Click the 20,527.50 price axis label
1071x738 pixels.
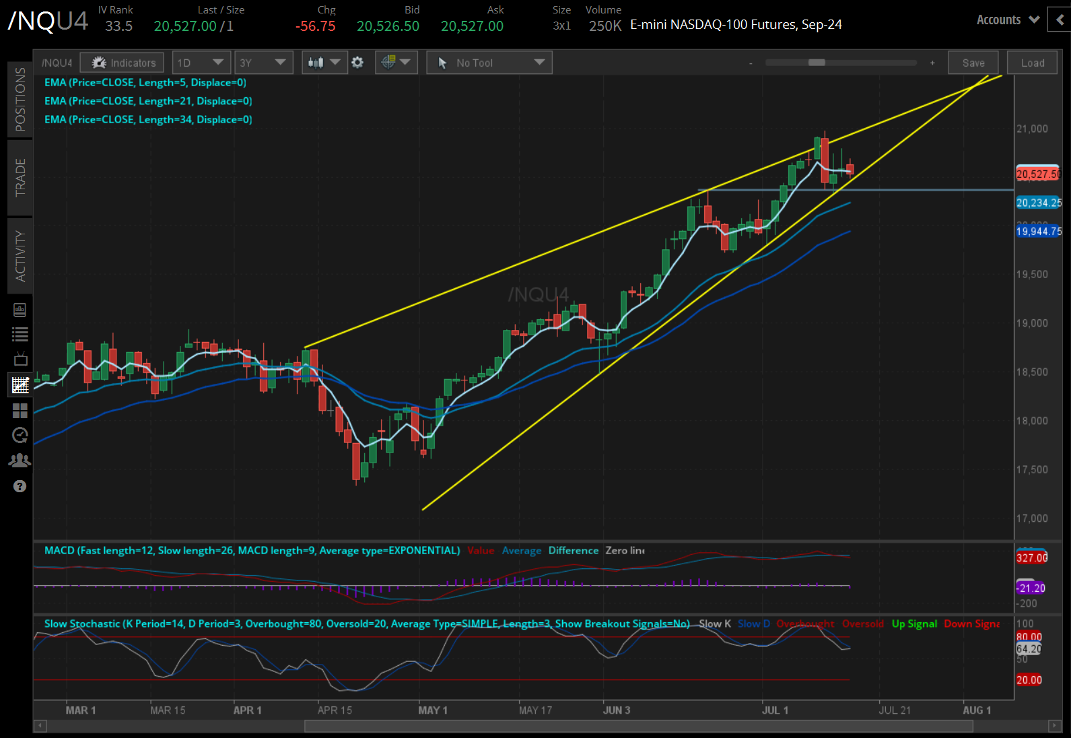click(1039, 174)
